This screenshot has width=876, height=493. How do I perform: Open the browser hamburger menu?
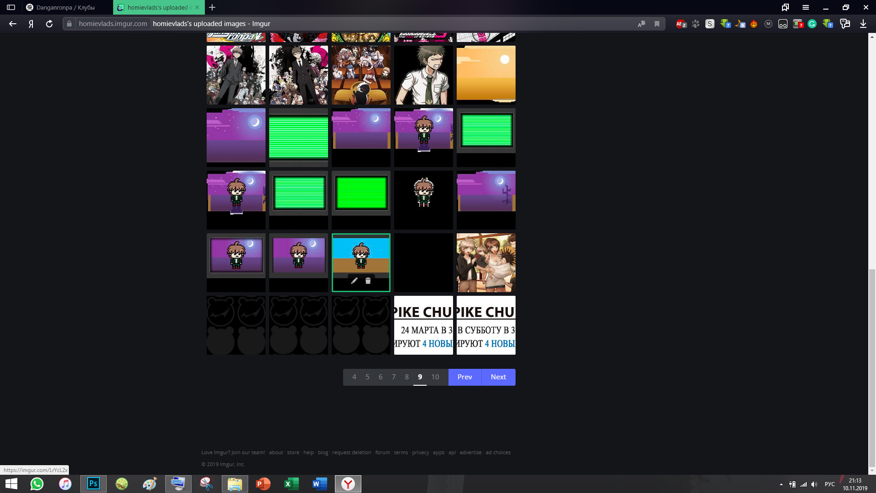click(x=806, y=7)
